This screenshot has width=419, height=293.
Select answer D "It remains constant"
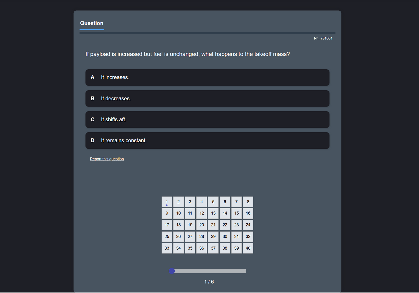(207, 140)
